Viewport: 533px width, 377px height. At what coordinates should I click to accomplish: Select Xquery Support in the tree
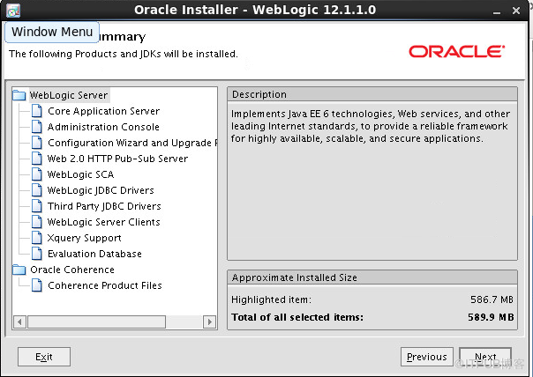[x=85, y=238]
